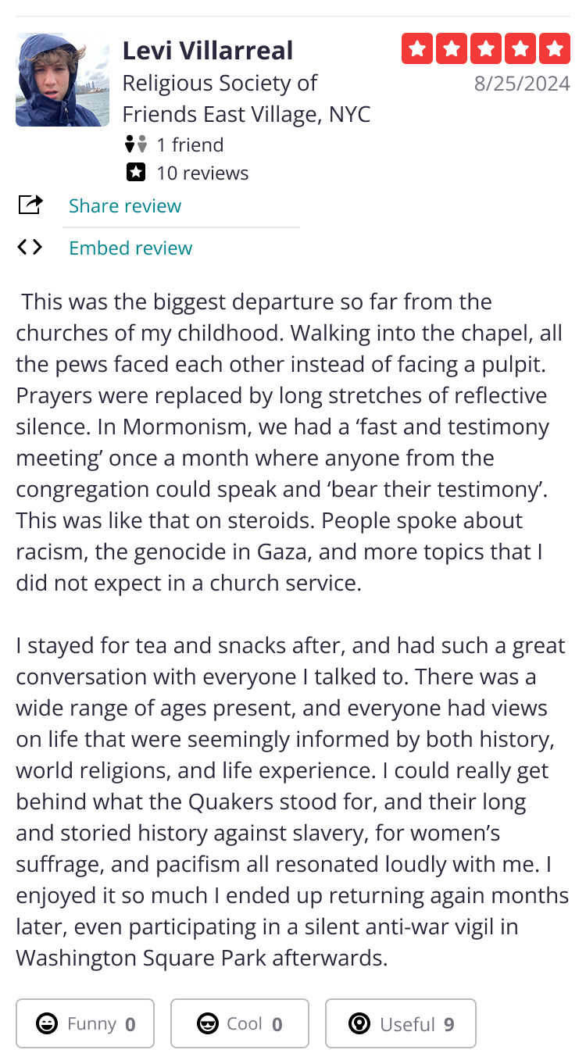The width and height of the screenshot is (586, 1064).
Task: Click the 8/25/2024 review date
Action: click(x=522, y=83)
